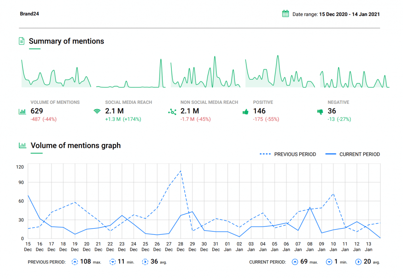
Task: Click the positive thumbs-up icon
Action: 245,112
